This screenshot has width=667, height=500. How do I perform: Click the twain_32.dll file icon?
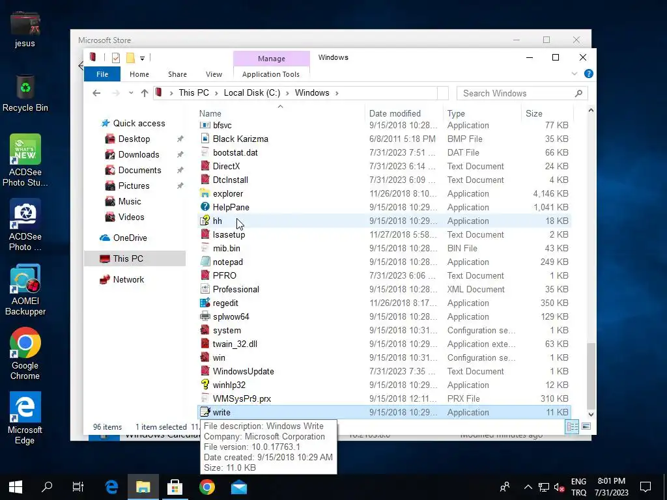(x=205, y=344)
